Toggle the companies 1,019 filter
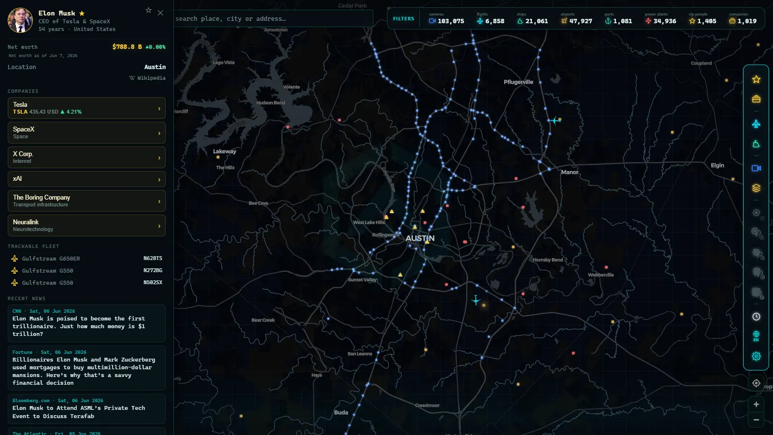The image size is (773, 435). (x=743, y=19)
